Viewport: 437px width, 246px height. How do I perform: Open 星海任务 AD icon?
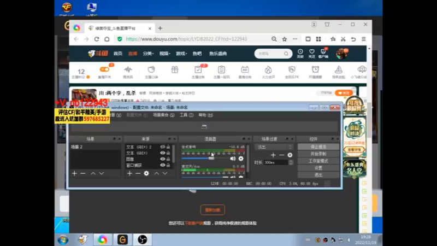point(245,72)
